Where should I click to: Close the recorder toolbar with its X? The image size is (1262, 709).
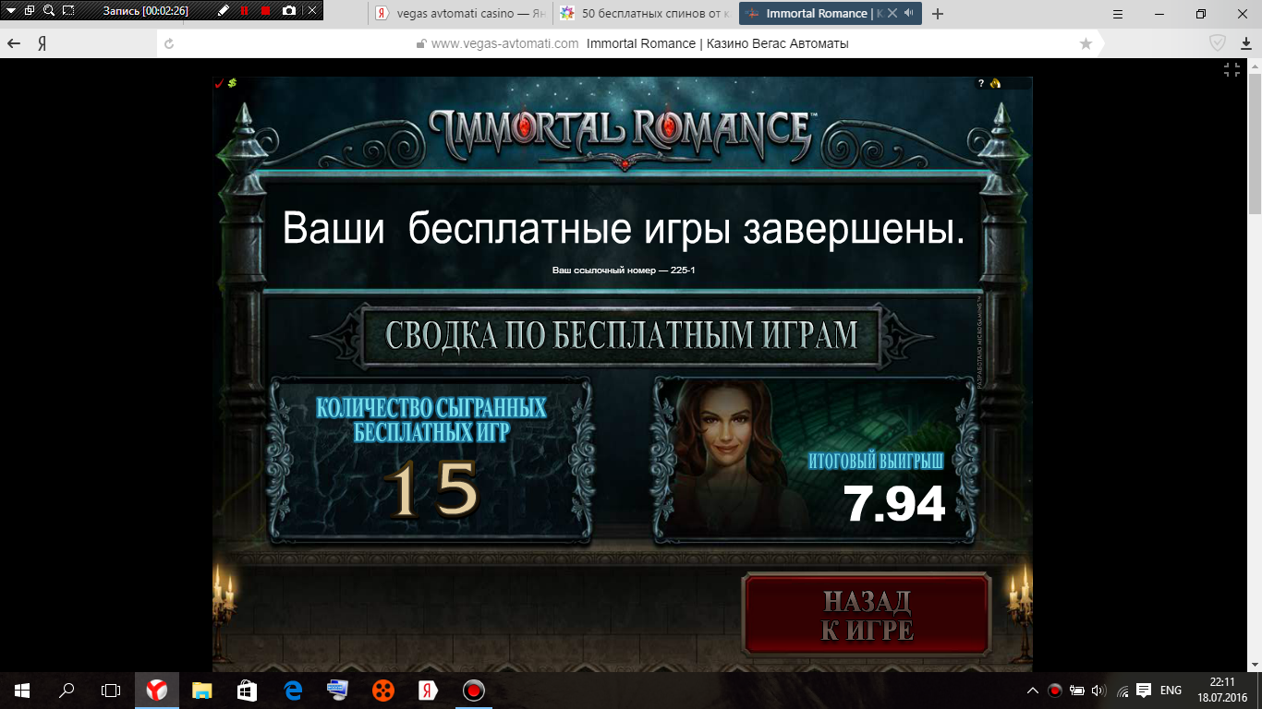pyautogui.click(x=312, y=11)
